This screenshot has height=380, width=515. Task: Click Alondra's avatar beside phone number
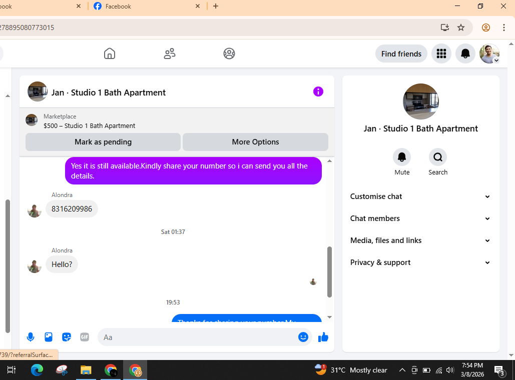point(35,210)
